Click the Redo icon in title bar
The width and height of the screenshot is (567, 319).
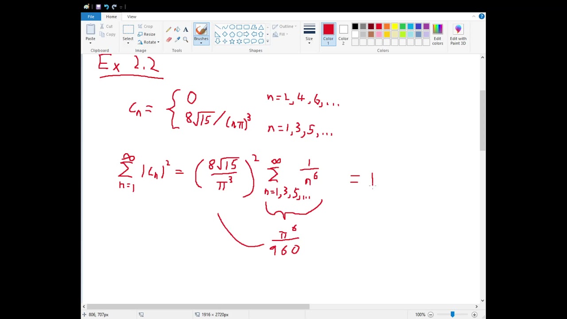[x=114, y=7]
